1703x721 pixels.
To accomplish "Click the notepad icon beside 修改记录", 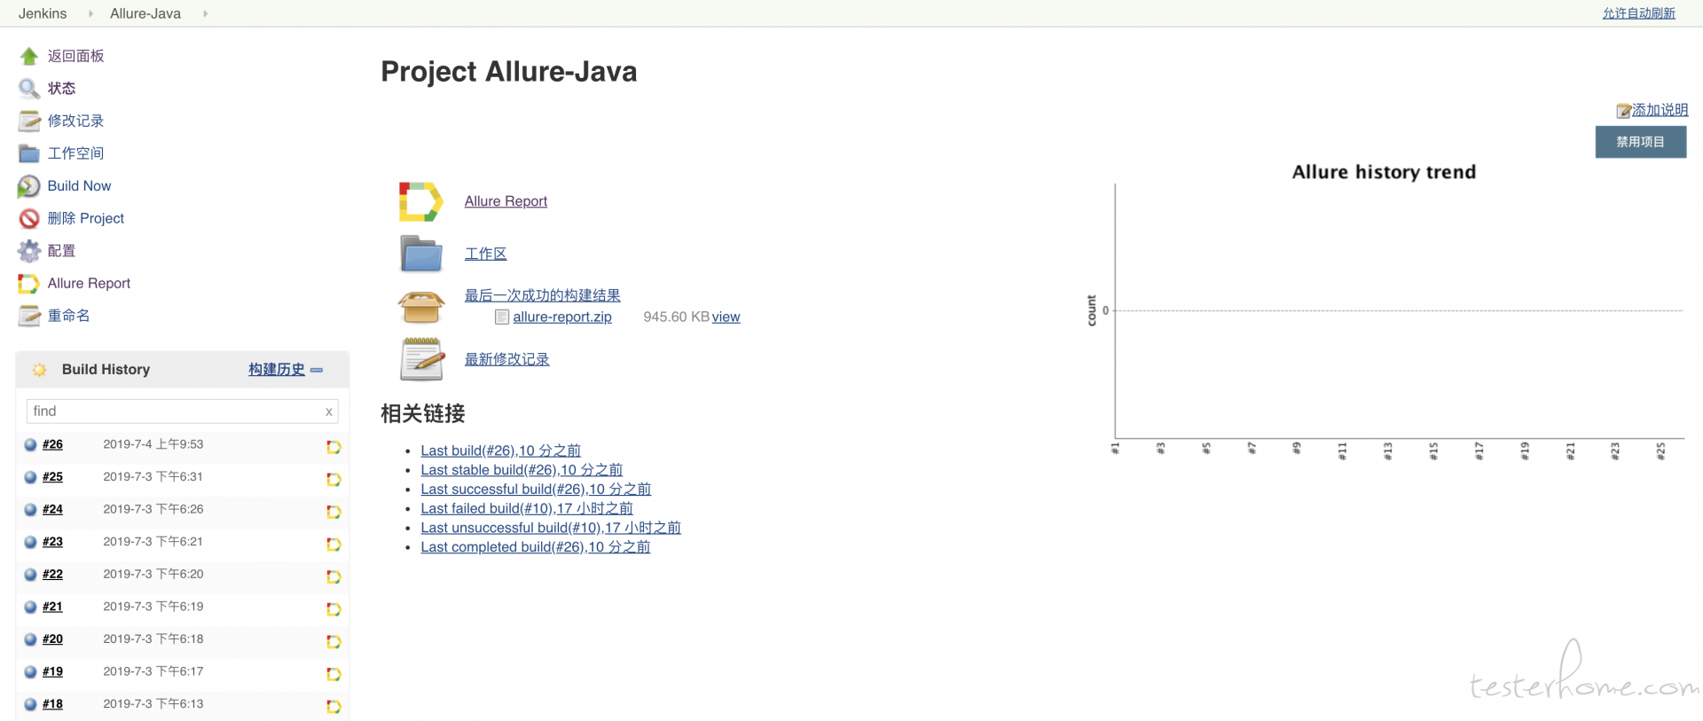I will 29,121.
